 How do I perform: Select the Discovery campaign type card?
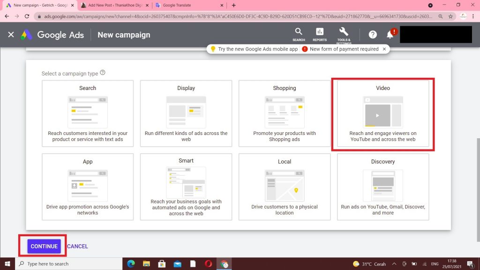(x=382, y=187)
